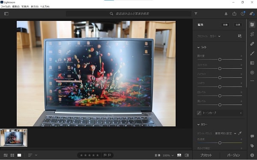Click the シャドウ shadows slider handle
Viewport: 257px width, 160px height.
click(220, 87)
